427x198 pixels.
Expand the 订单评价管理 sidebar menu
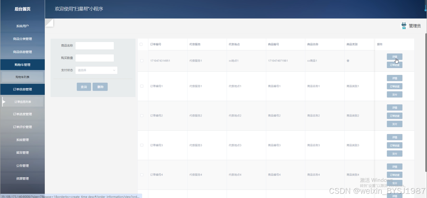[23, 127]
